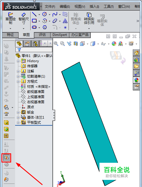Screen dimensions: 142x187
Task: Expand the 方程式 tree node
Action: [x=18, y=82]
